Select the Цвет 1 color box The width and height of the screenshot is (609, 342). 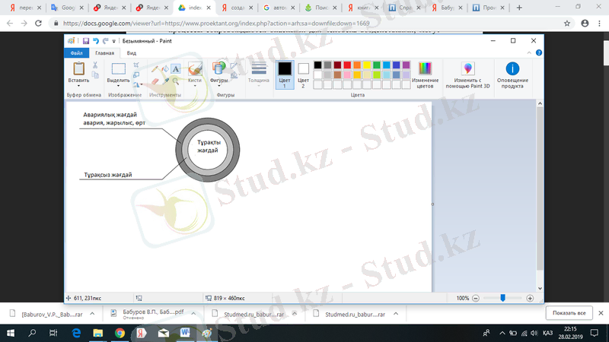285,74
